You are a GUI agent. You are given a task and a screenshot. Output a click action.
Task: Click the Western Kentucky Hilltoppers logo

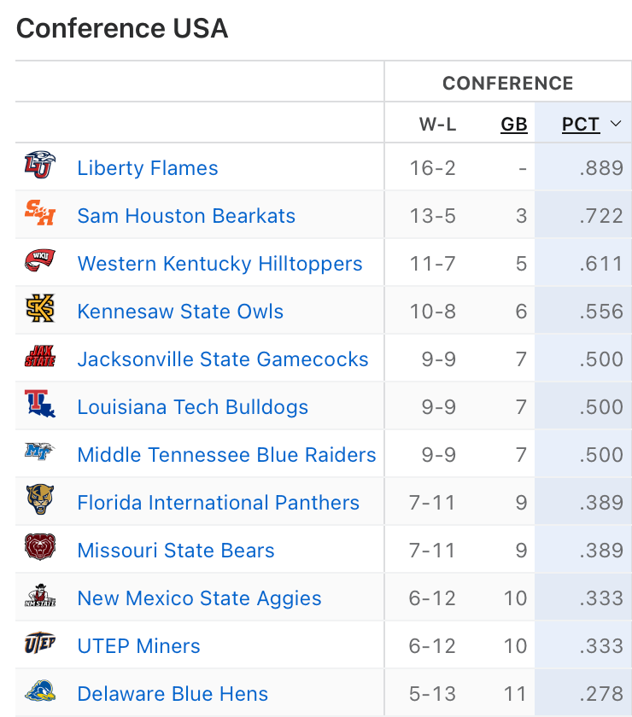[39, 261]
